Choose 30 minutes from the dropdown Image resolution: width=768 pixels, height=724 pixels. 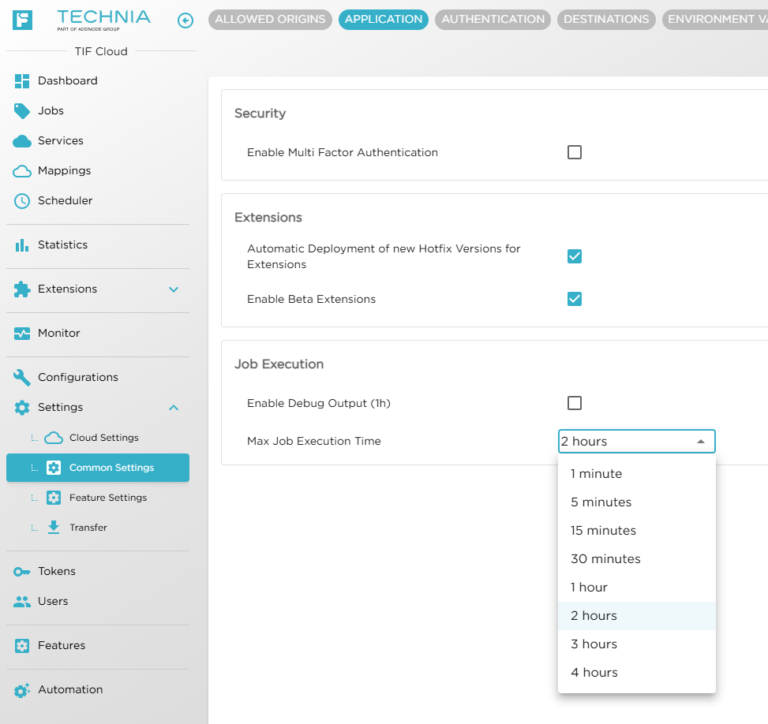(x=636, y=559)
